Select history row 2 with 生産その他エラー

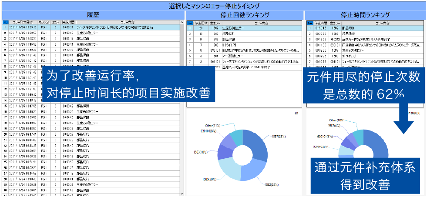(87, 33)
